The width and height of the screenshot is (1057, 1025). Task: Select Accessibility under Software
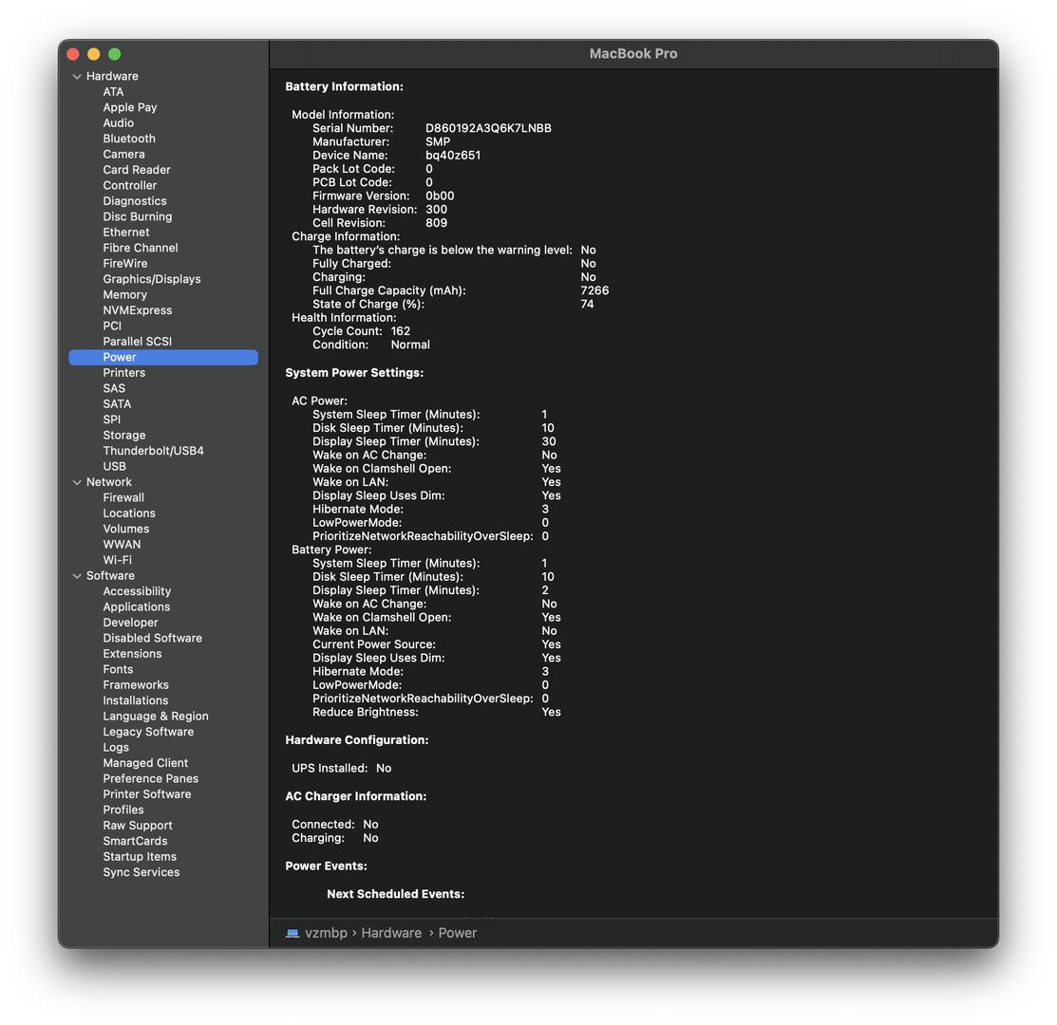pos(137,591)
